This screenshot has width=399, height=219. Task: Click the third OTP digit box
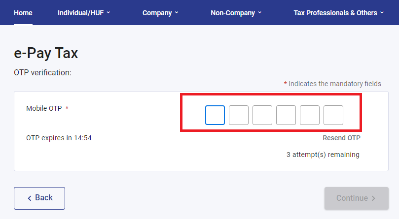tap(262, 115)
